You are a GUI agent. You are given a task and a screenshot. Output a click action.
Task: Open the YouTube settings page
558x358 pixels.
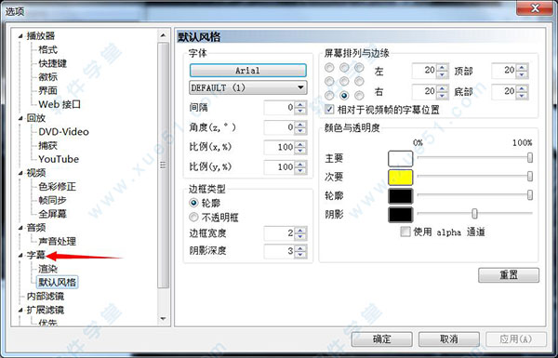pyautogui.click(x=59, y=159)
